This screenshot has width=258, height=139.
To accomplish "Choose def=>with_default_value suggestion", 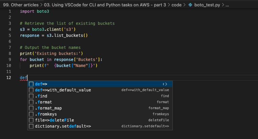I will click(100, 90).
